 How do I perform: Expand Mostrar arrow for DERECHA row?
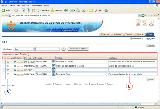click(15, 74)
